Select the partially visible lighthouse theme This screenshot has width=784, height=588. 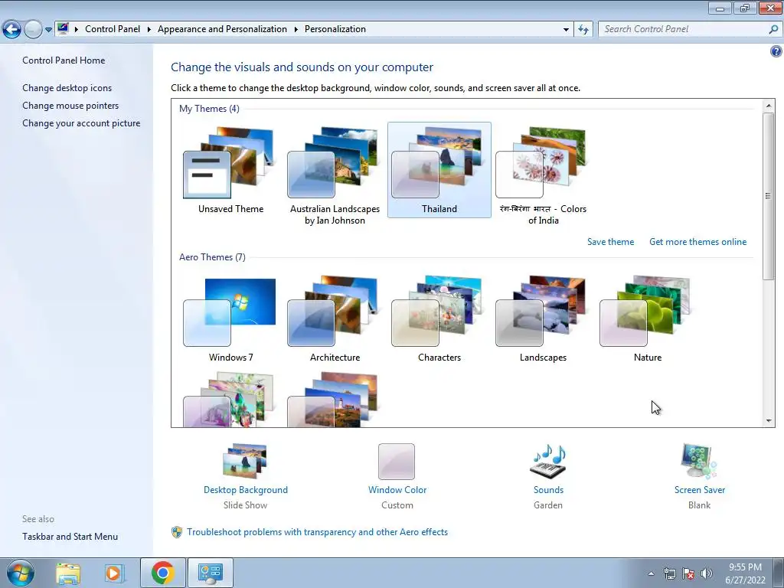pyautogui.click(x=333, y=400)
